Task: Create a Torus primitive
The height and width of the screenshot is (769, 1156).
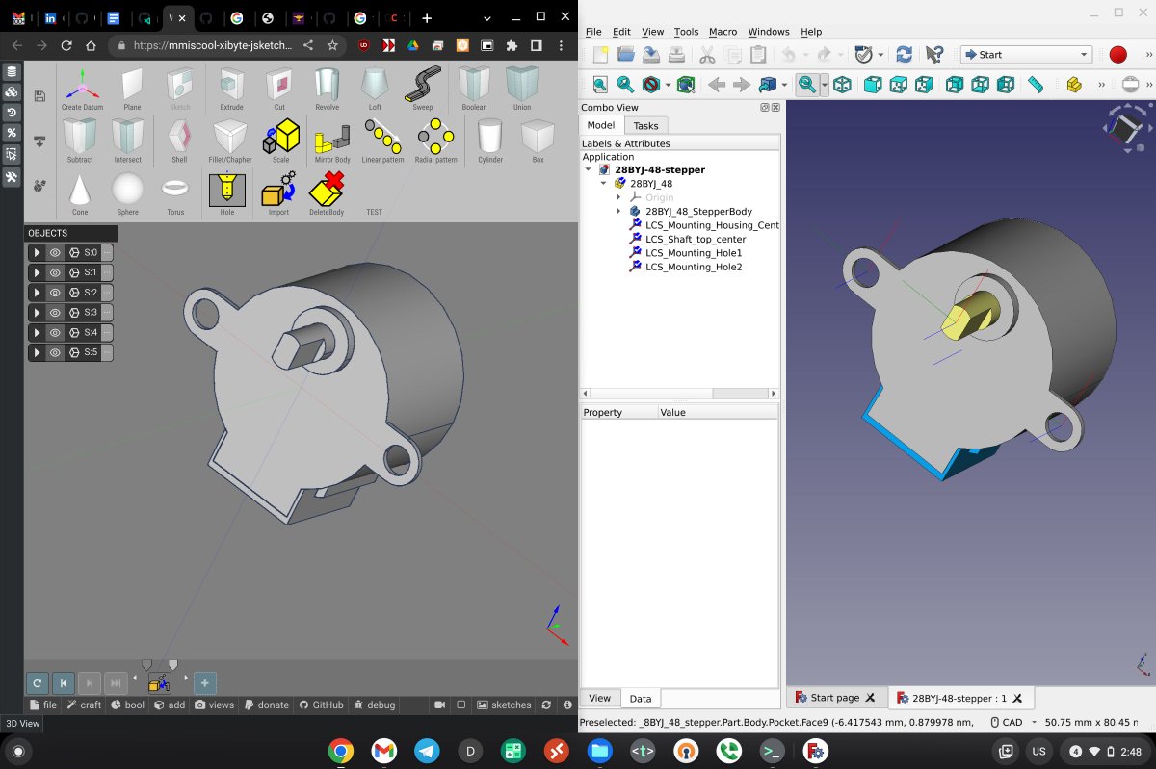Action: (175, 193)
